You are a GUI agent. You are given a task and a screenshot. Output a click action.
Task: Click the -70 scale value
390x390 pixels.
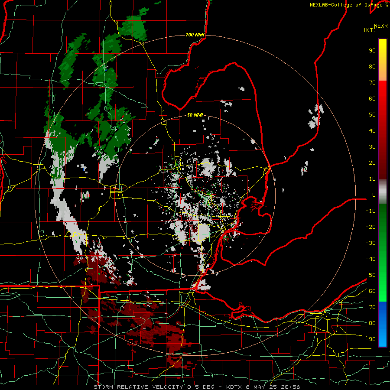370,307
